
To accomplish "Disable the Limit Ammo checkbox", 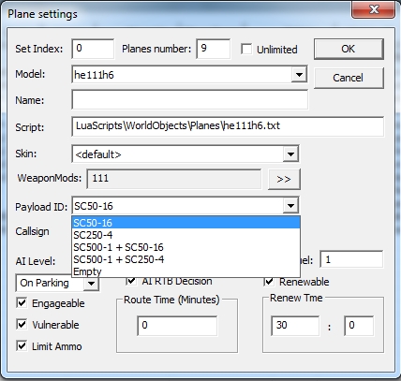I will coord(22,346).
